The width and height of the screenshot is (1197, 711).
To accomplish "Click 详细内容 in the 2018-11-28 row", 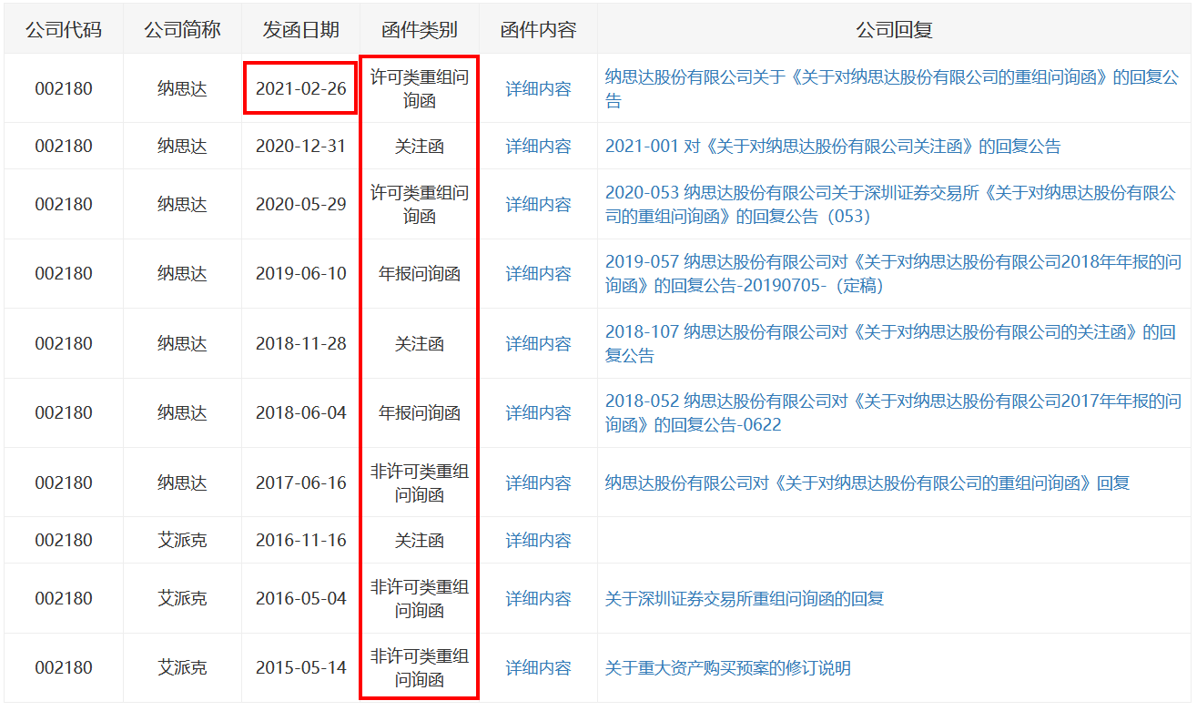I will click(538, 344).
